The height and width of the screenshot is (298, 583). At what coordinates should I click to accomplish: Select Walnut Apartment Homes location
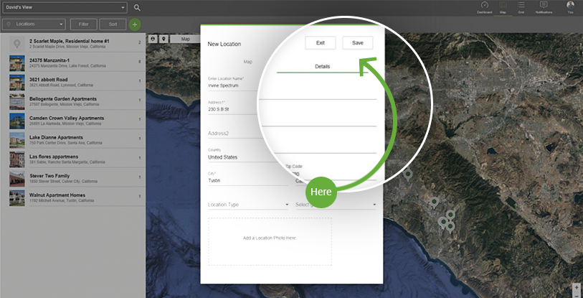coord(76,197)
